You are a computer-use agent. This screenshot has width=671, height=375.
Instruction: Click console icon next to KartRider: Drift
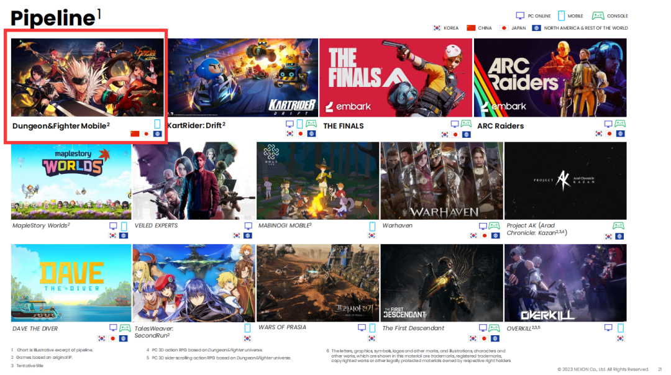311,124
